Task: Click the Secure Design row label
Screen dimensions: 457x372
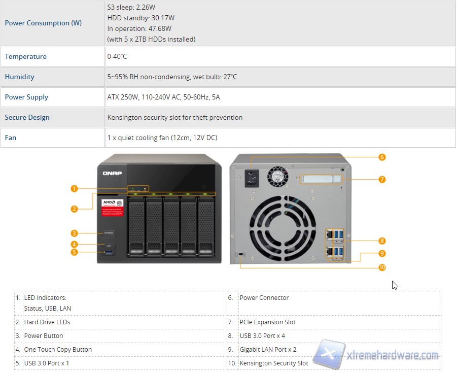Action: point(27,117)
